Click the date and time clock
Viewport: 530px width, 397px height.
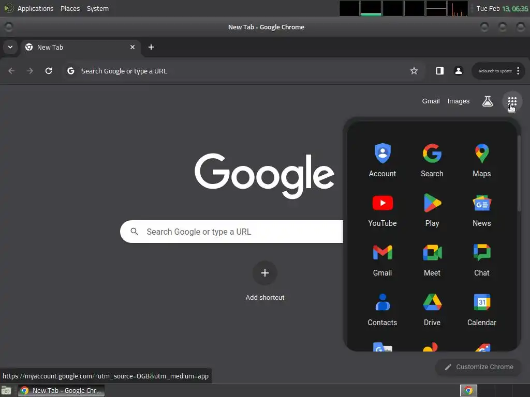(502, 8)
